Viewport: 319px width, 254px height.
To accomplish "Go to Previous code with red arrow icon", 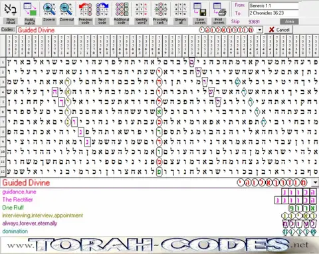I will (85, 9).
